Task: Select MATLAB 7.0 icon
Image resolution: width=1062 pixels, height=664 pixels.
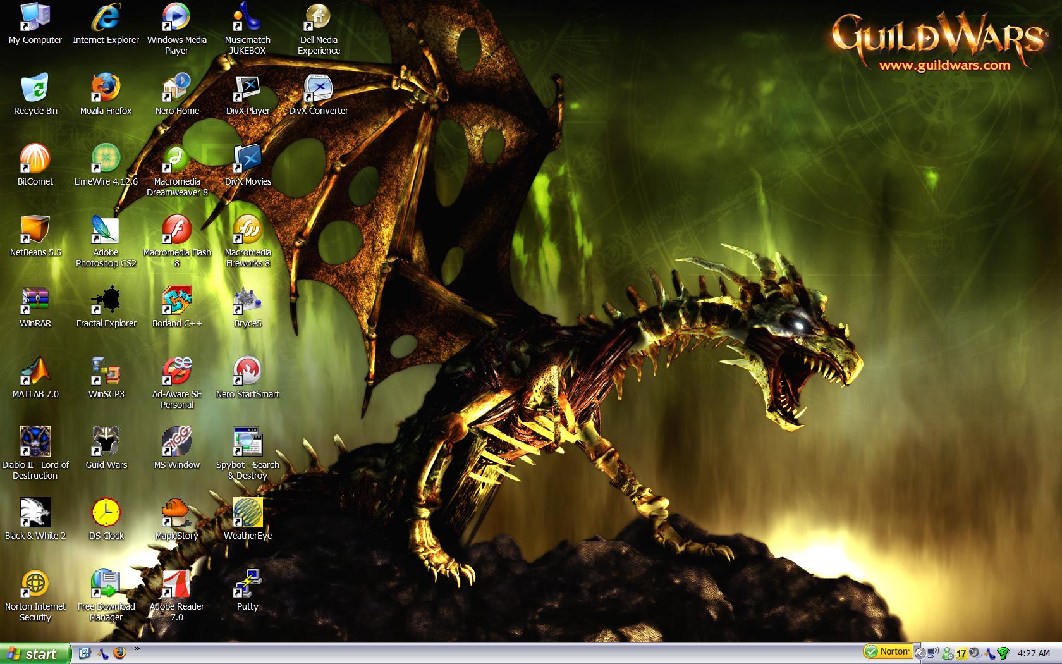Action: (x=35, y=379)
